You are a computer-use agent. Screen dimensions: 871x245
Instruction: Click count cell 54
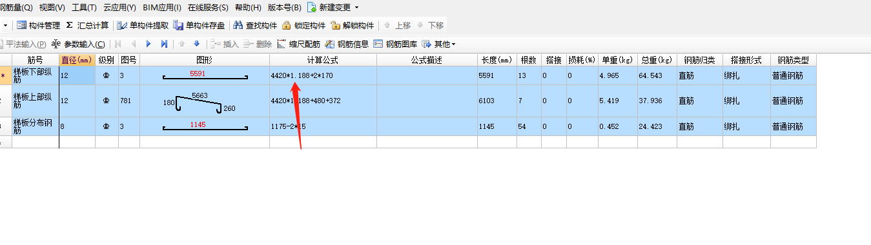529,126
